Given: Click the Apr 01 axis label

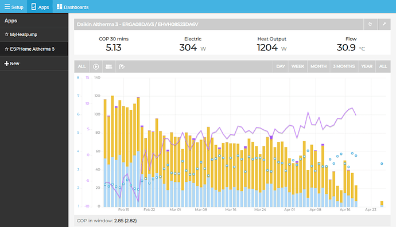Looking at the screenshot, I should (289, 210).
